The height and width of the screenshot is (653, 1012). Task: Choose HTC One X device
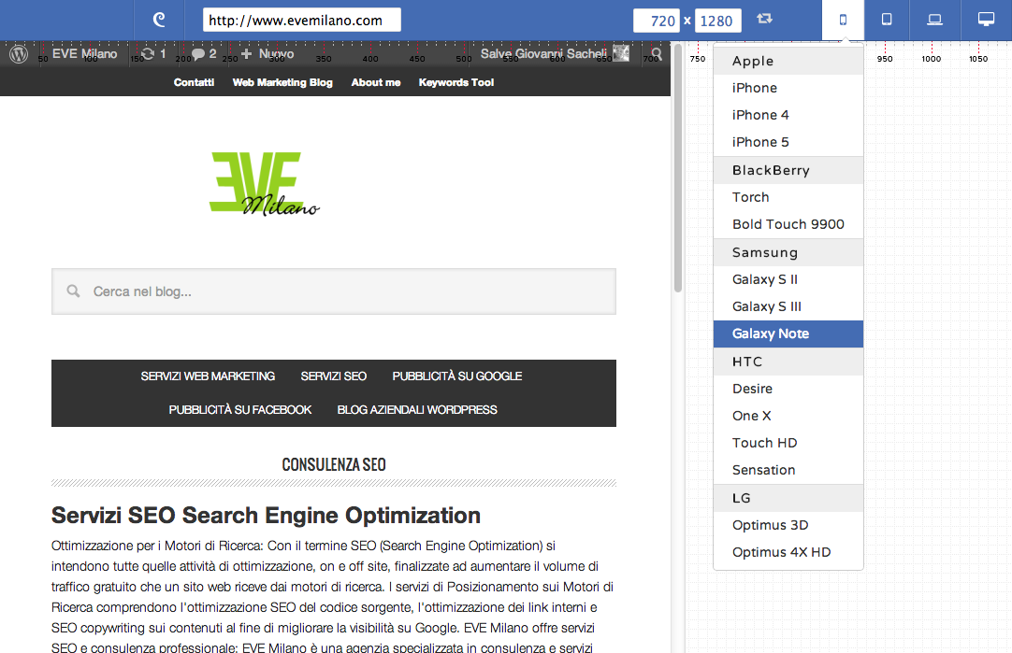[x=788, y=416]
